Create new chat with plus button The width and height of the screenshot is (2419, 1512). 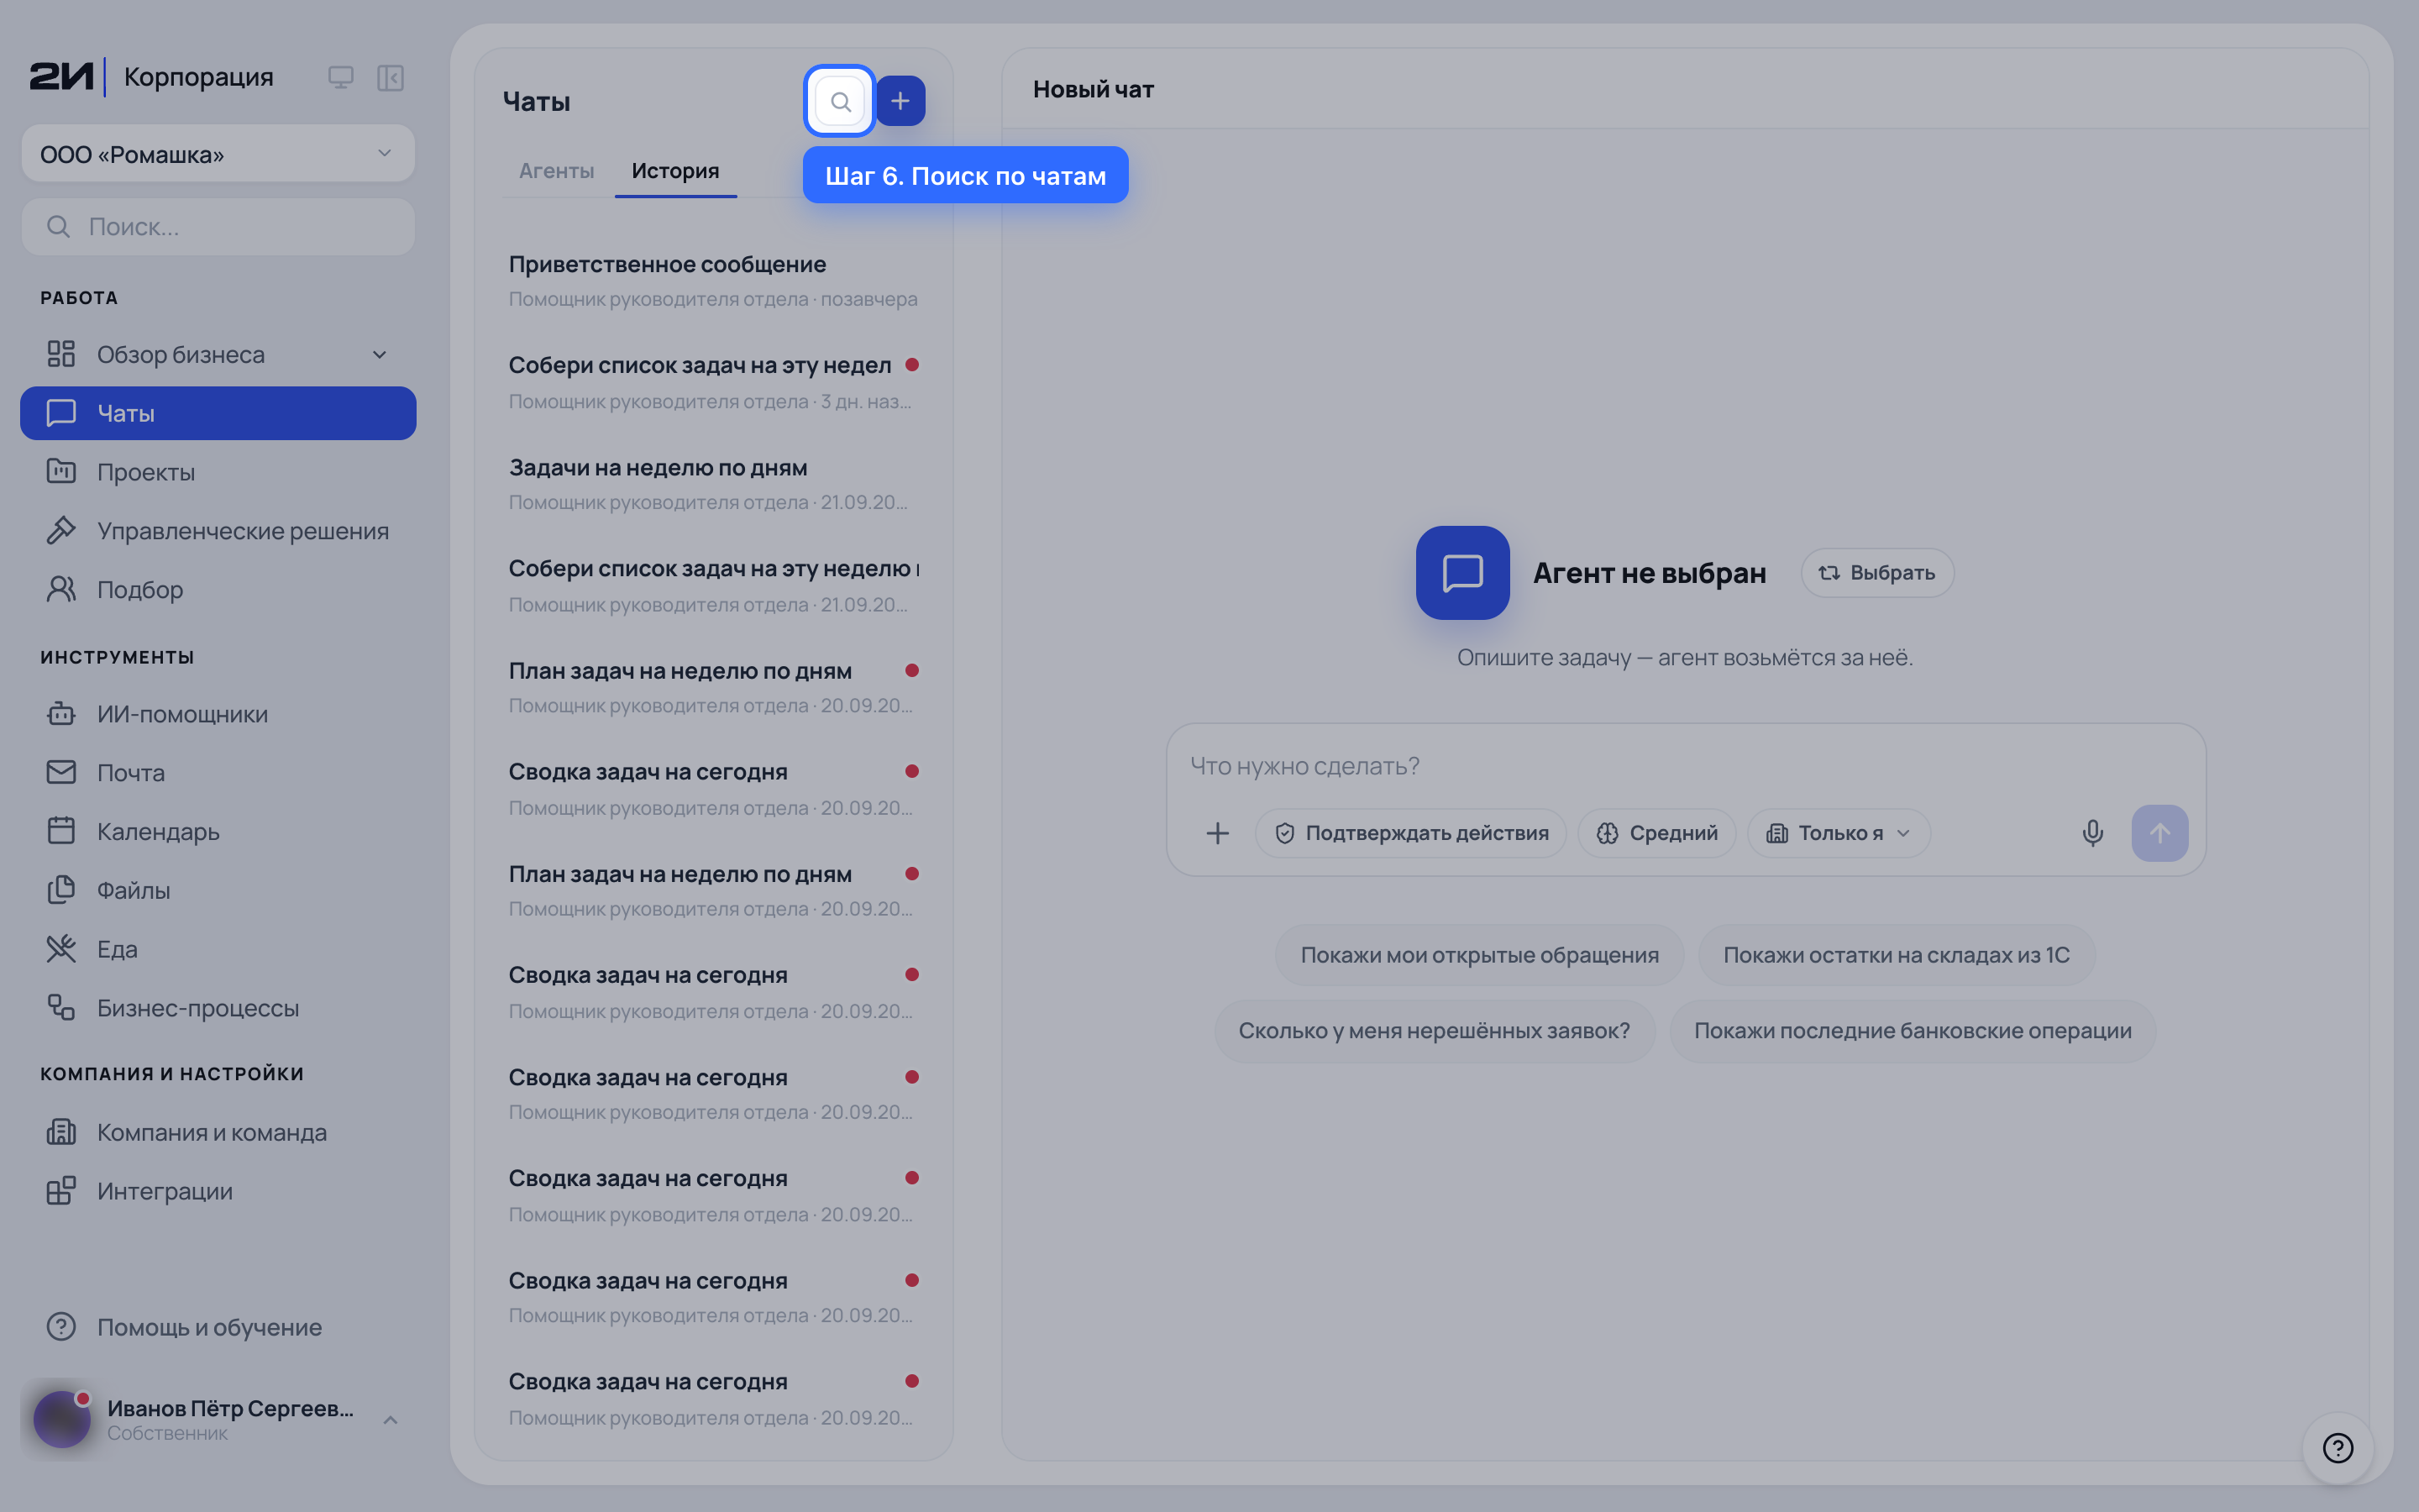pos(900,101)
